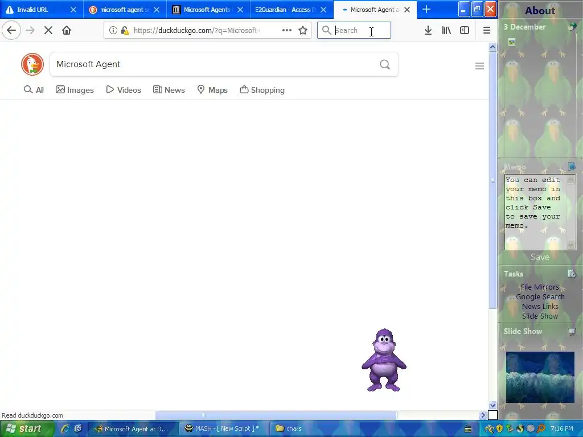
Task: Select the Shopping results filter
Action: pos(262,90)
